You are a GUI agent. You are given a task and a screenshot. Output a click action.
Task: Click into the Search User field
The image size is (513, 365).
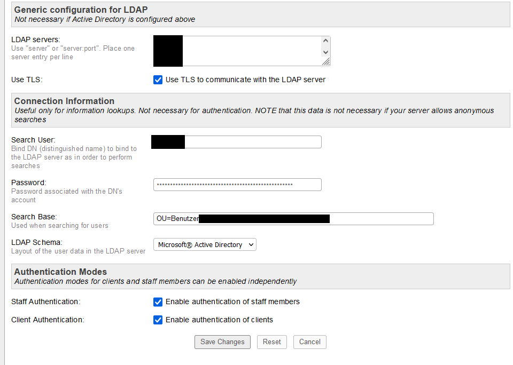(x=252, y=142)
